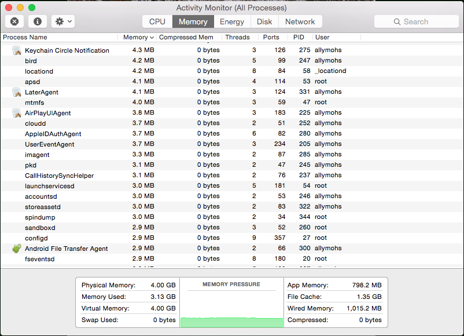Select the storeassetd process
464x336 pixels.
[232, 206]
